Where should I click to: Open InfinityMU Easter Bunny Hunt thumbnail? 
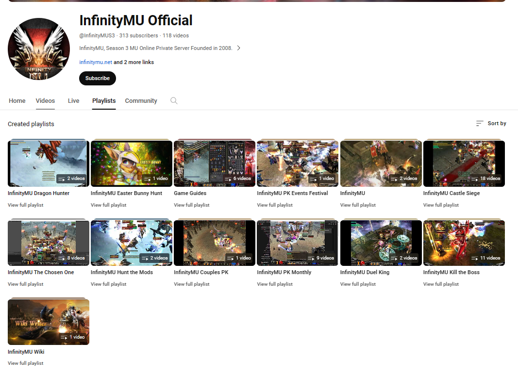pos(132,163)
